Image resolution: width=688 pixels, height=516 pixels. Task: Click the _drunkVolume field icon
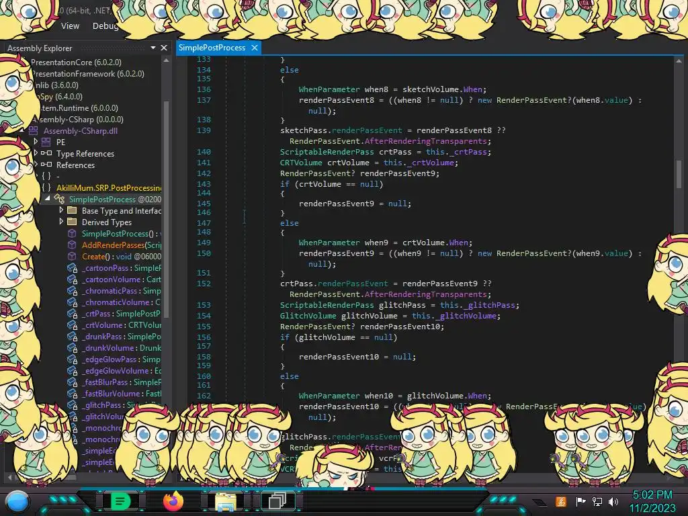[73, 347]
